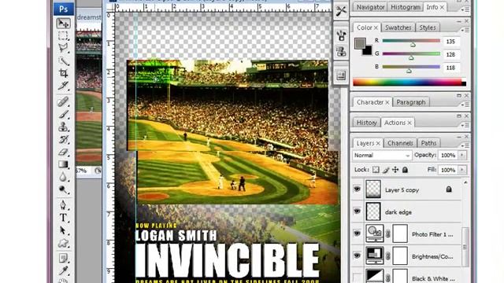Open the Character panel options menu

[x=465, y=105]
